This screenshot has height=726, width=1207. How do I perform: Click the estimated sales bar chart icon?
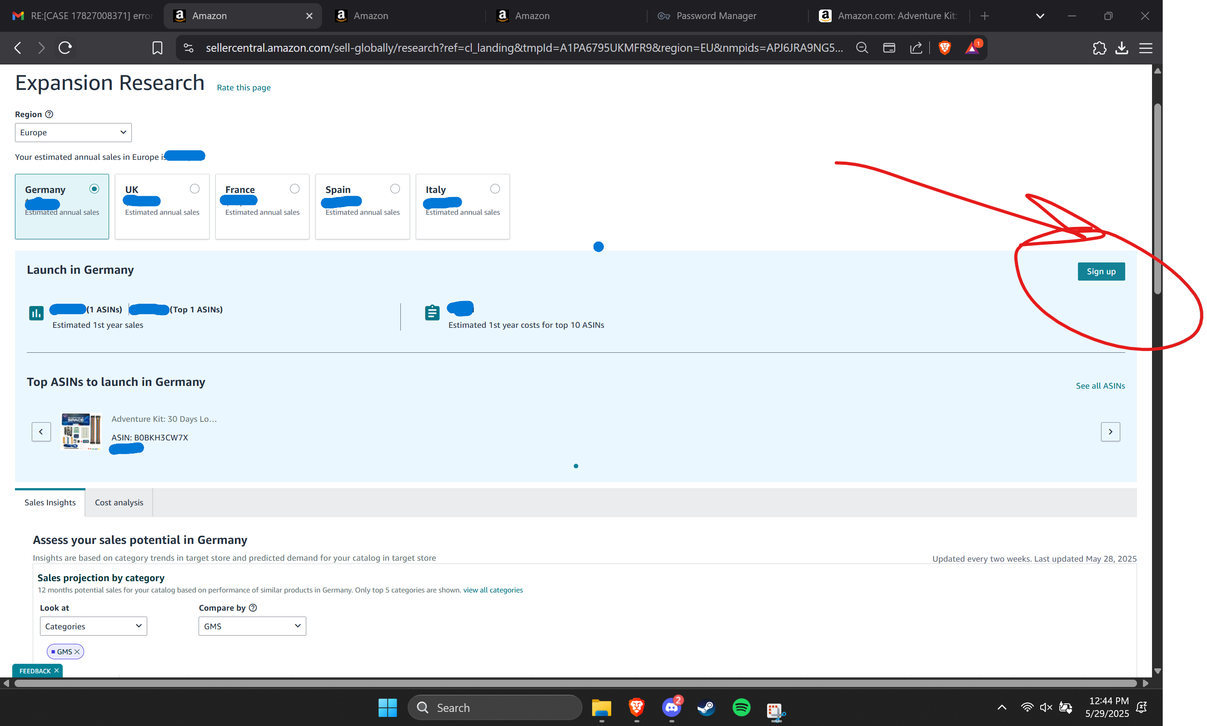click(x=36, y=313)
